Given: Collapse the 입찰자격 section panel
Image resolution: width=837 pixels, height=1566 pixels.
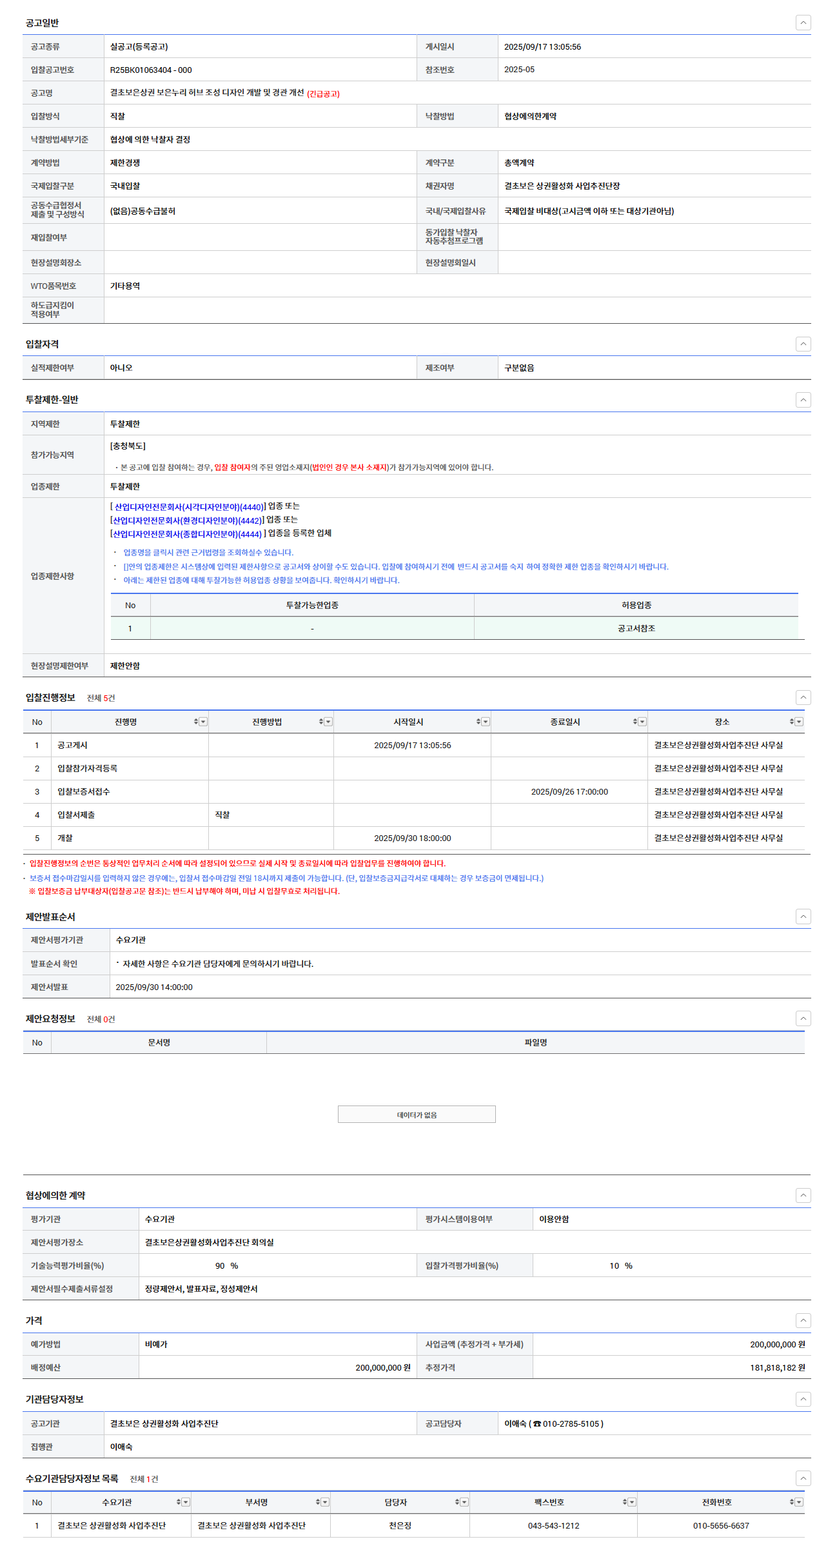Looking at the screenshot, I should 803,344.
